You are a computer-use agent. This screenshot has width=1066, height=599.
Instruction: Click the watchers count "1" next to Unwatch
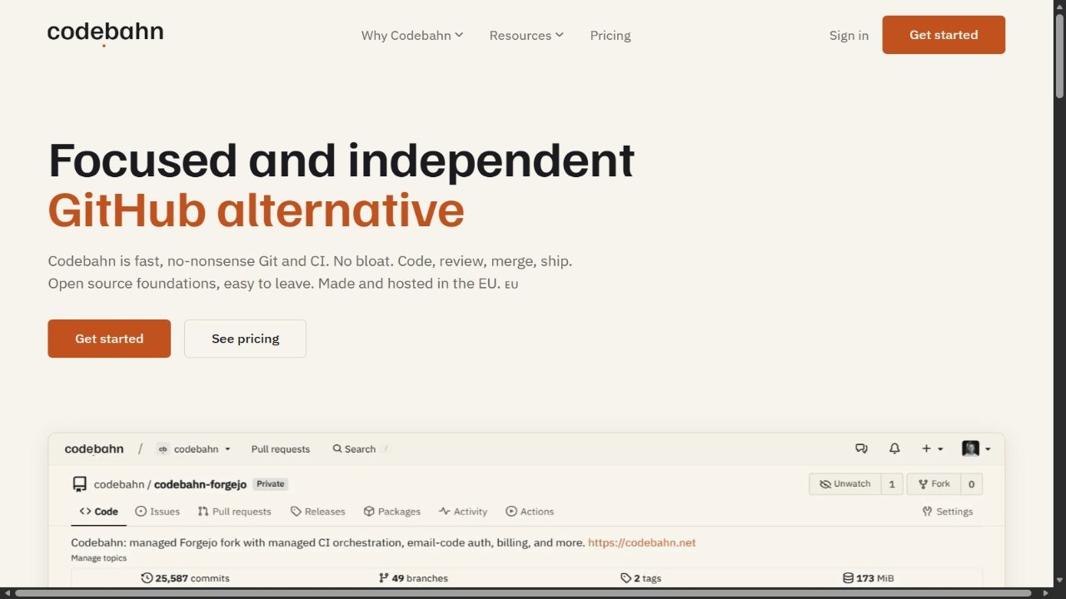[892, 484]
